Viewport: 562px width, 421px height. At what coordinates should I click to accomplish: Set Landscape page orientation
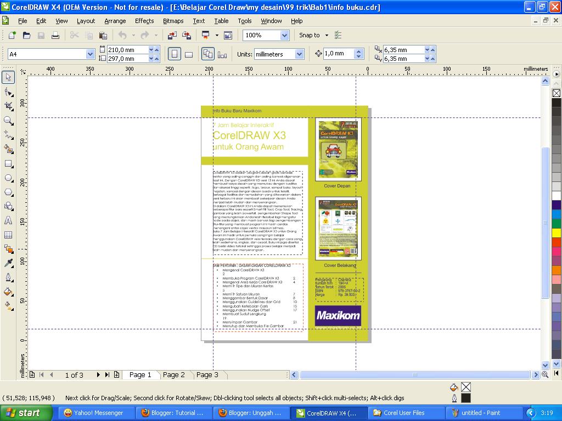click(189, 54)
